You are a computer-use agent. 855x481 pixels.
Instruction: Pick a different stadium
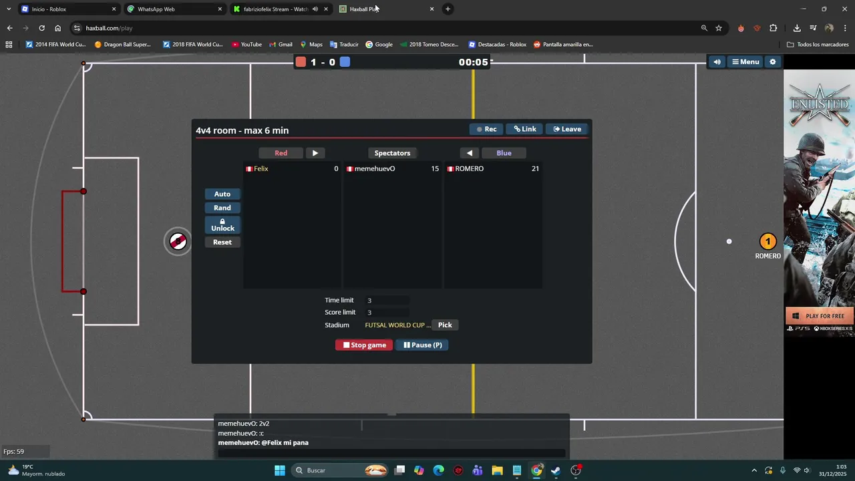[x=445, y=325]
